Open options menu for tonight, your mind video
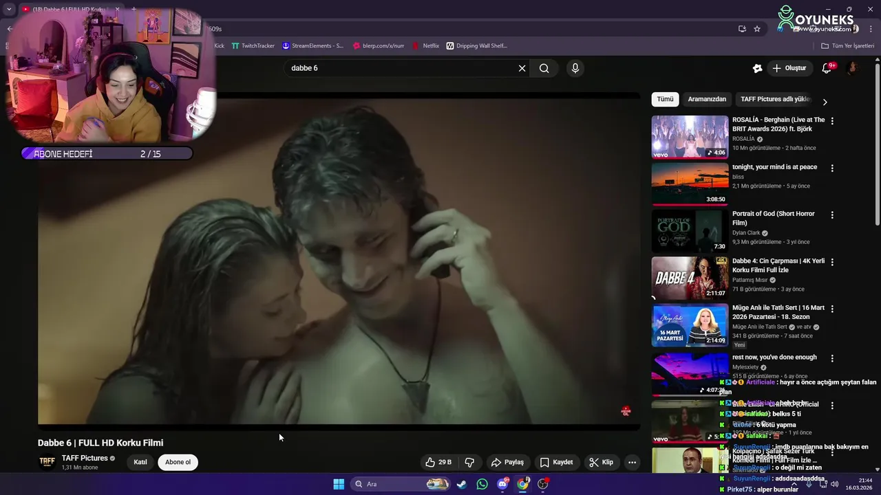 tap(832, 168)
